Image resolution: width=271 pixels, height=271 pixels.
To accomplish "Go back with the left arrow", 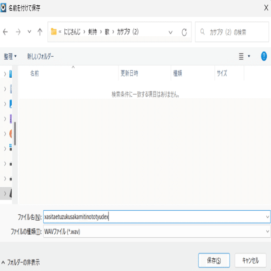I will [x=5, y=32].
